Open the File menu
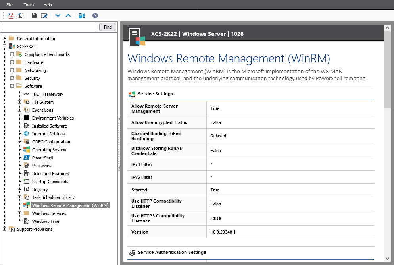The image size is (394, 265). point(10,5)
